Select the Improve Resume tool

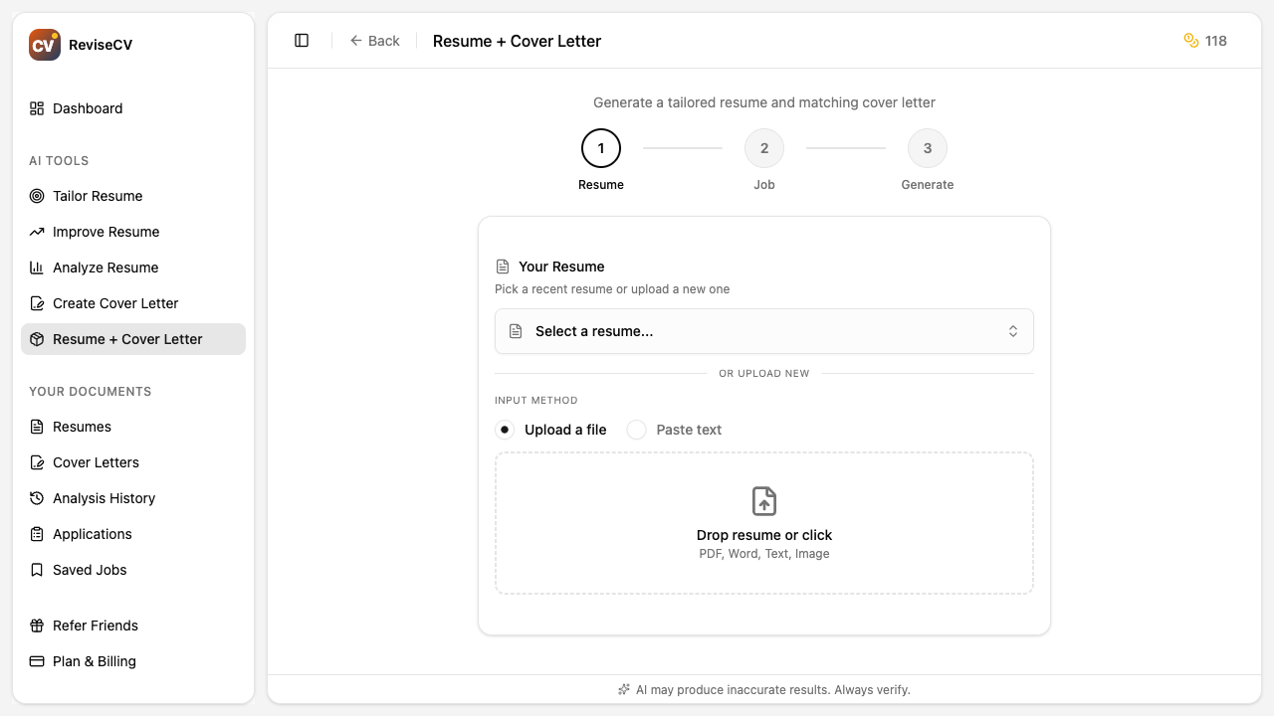click(x=106, y=232)
